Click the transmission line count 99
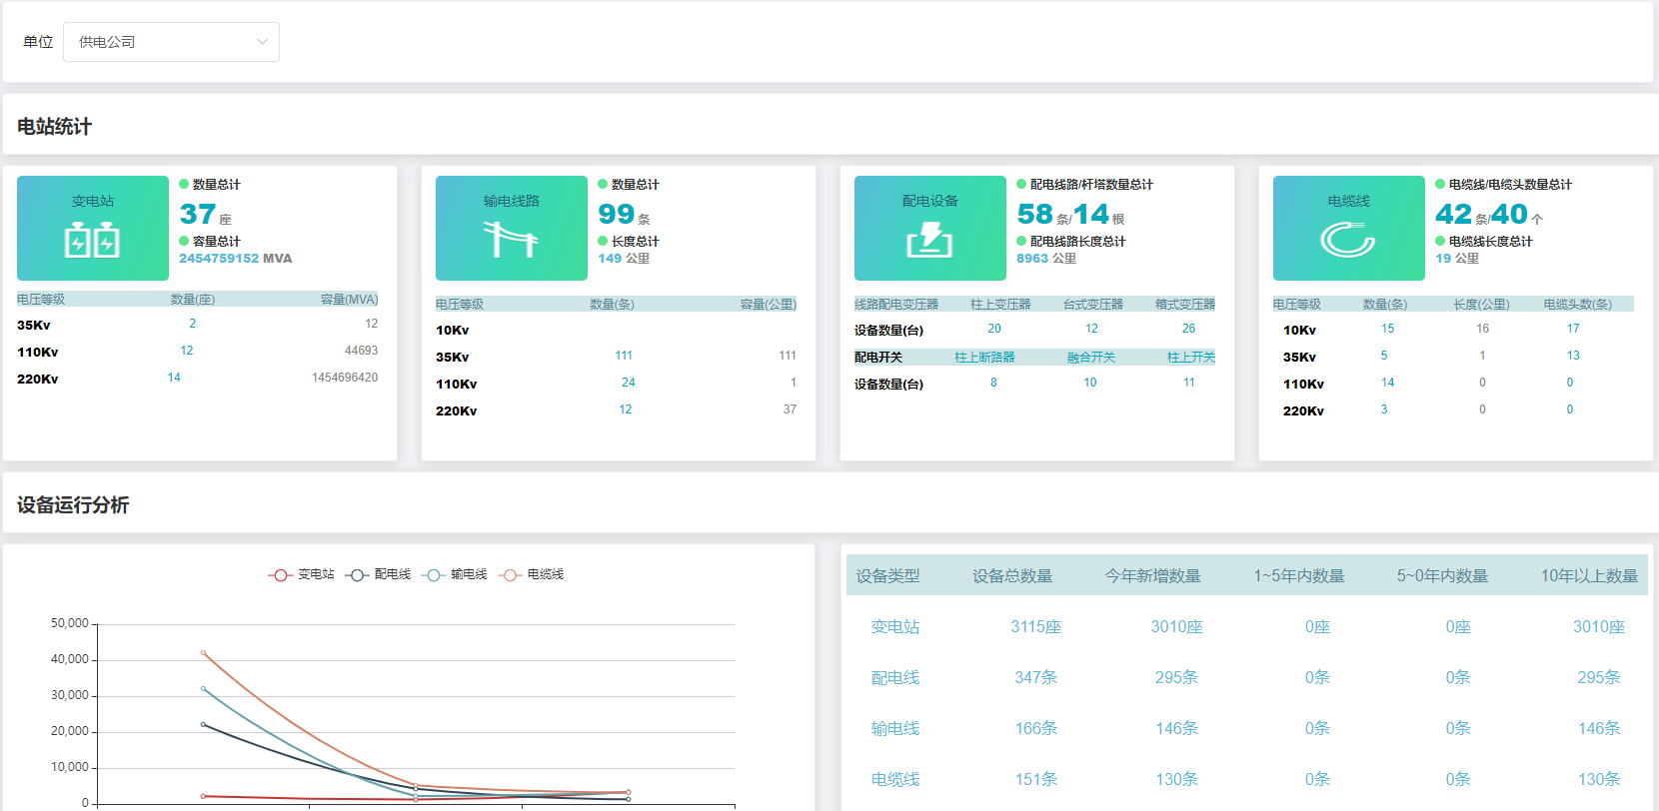The image size is (1659, 811). coord(617,214)
